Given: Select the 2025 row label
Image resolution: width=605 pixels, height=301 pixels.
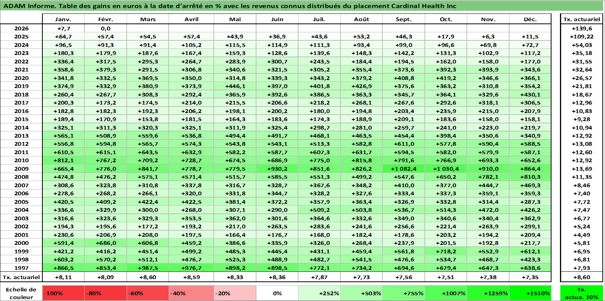Looking at the screenshot, I should pos(21,37).
